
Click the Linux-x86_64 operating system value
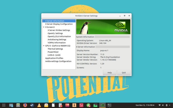(105, 40)
